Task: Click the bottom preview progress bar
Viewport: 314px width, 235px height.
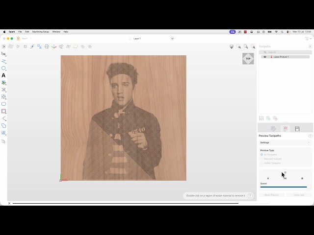Action: click(x=141, y=204)
